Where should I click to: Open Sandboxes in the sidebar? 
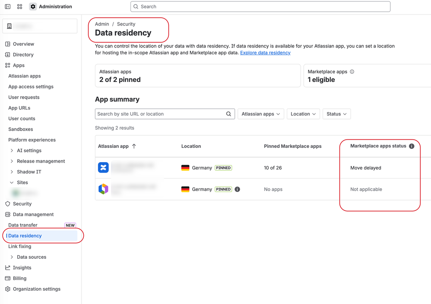coord(21,129)
